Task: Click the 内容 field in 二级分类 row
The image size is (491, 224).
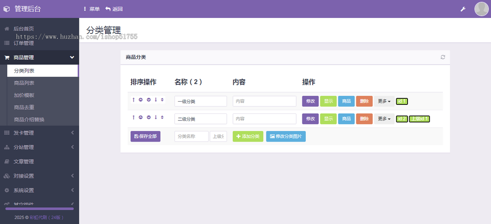Action: coord(264,119)
